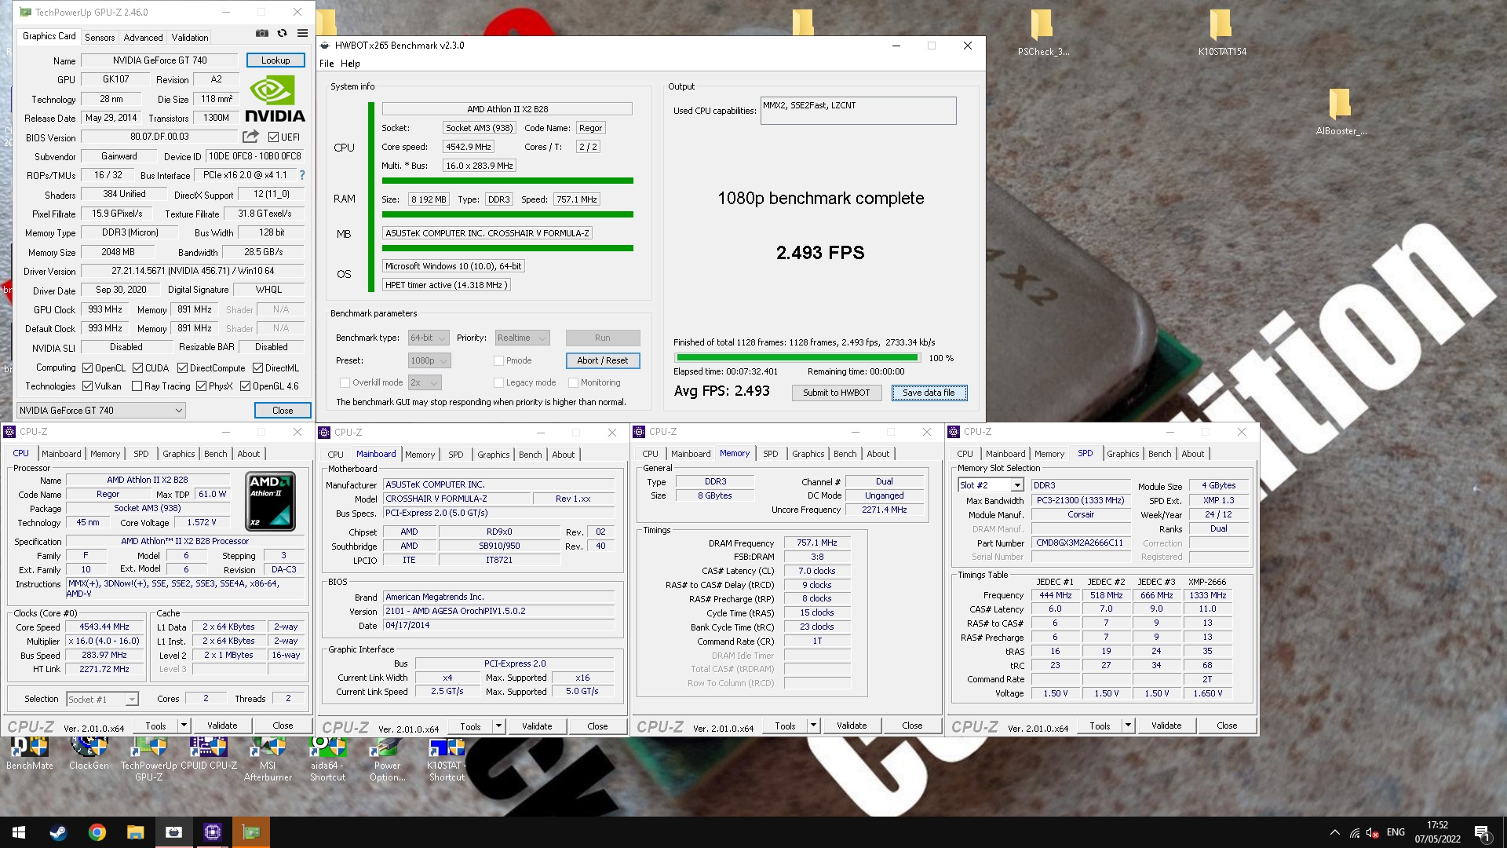Open the GPU-Z hamburger menu

[x=302, y=34]
